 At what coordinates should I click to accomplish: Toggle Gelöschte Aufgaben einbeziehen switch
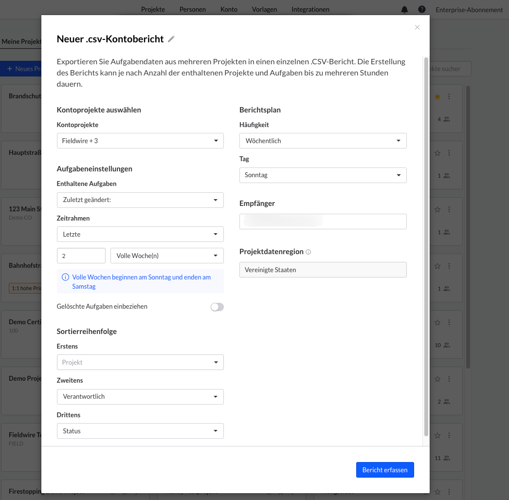(217, 307)
